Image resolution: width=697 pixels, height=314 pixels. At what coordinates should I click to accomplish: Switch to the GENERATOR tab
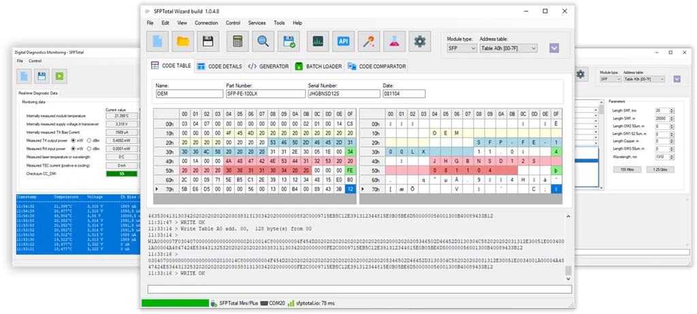[x=268, y=67]
